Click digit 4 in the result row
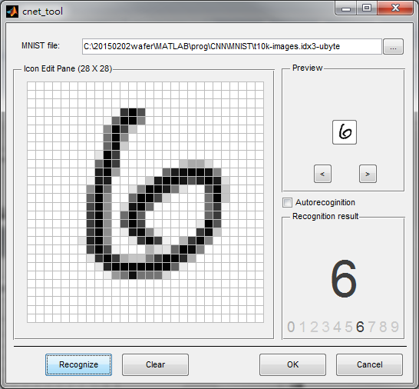 337,327
